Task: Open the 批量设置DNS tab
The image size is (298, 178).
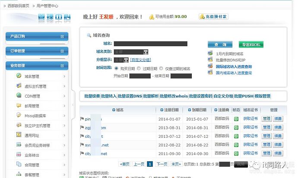Action: [130, 96]
